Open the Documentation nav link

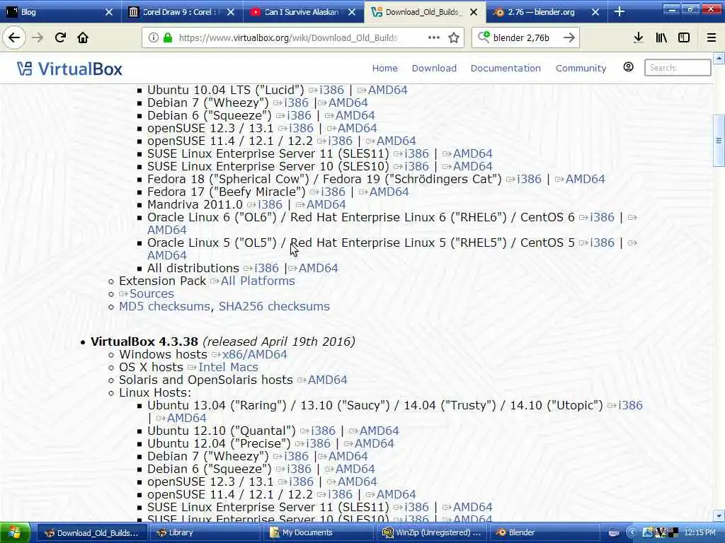(506, 68)
